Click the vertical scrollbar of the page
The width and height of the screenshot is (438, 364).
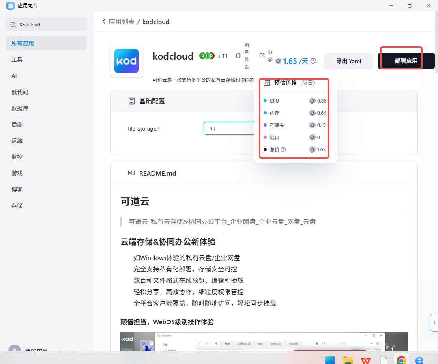(436, 43)
